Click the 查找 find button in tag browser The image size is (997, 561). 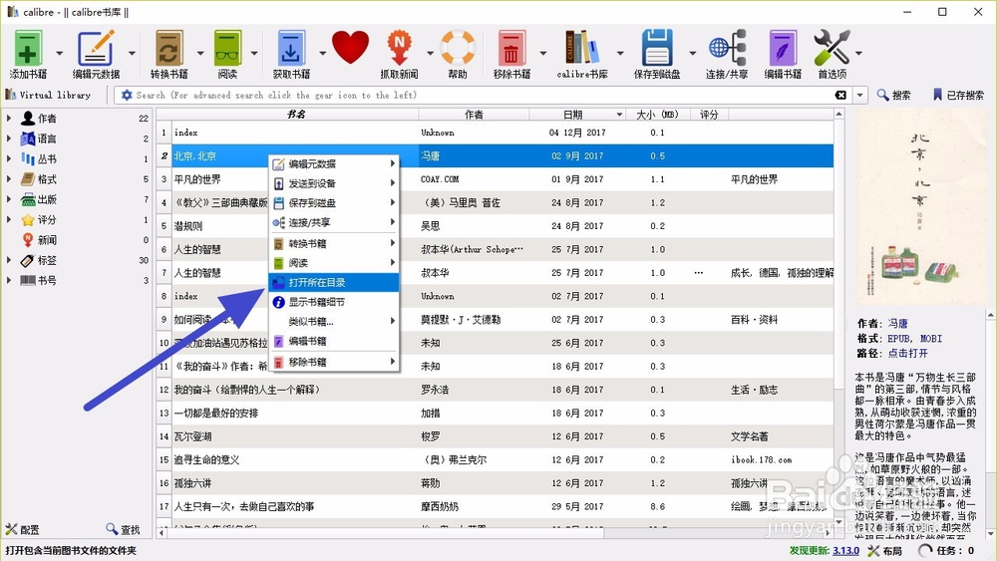[x=123, y=529]
